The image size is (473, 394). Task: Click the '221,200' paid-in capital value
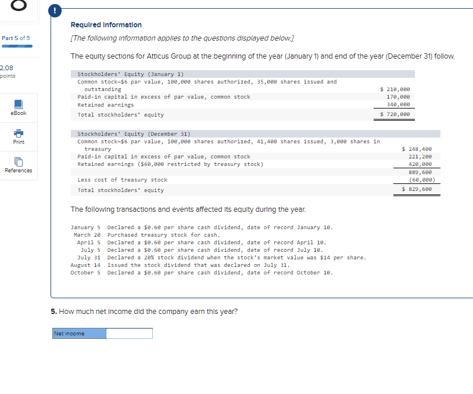[x=420, y=157]
